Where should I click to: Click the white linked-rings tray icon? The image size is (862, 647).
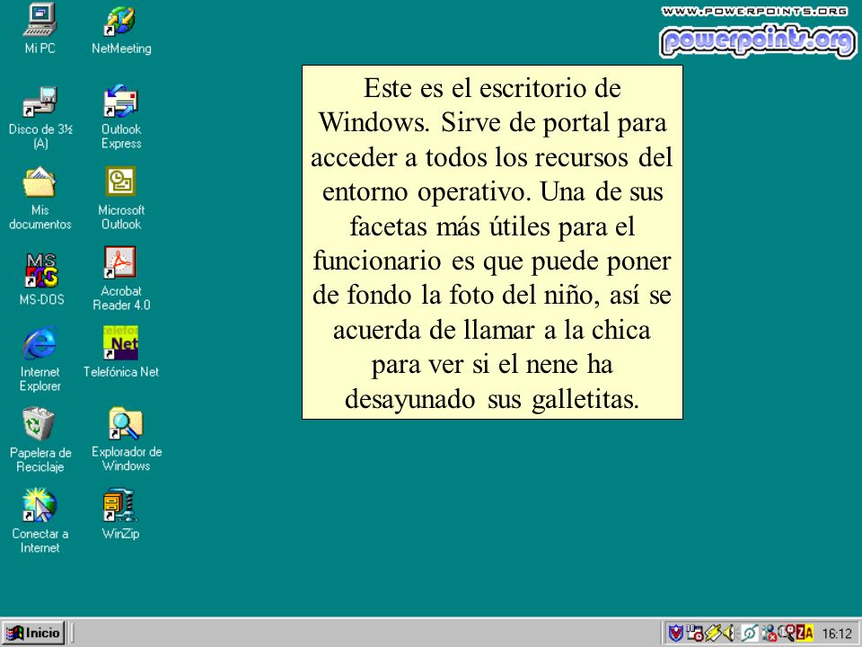[750, 633]
